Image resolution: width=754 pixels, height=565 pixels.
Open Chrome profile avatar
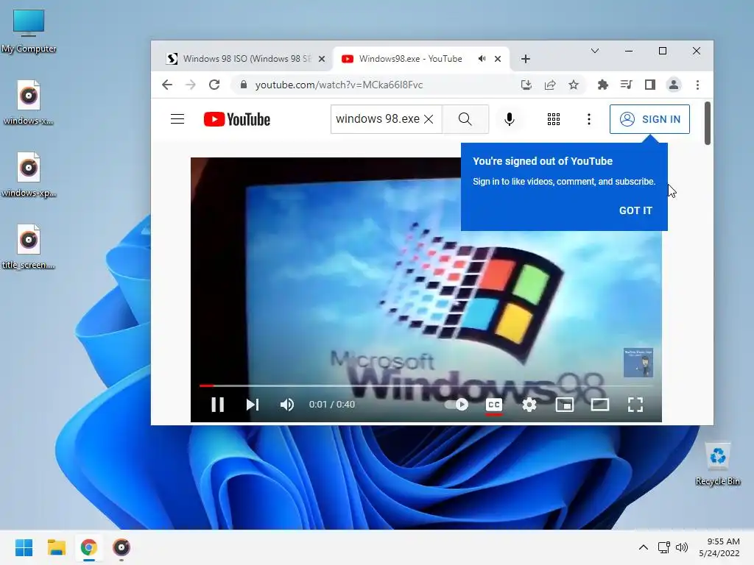click(x=674, y=85)
